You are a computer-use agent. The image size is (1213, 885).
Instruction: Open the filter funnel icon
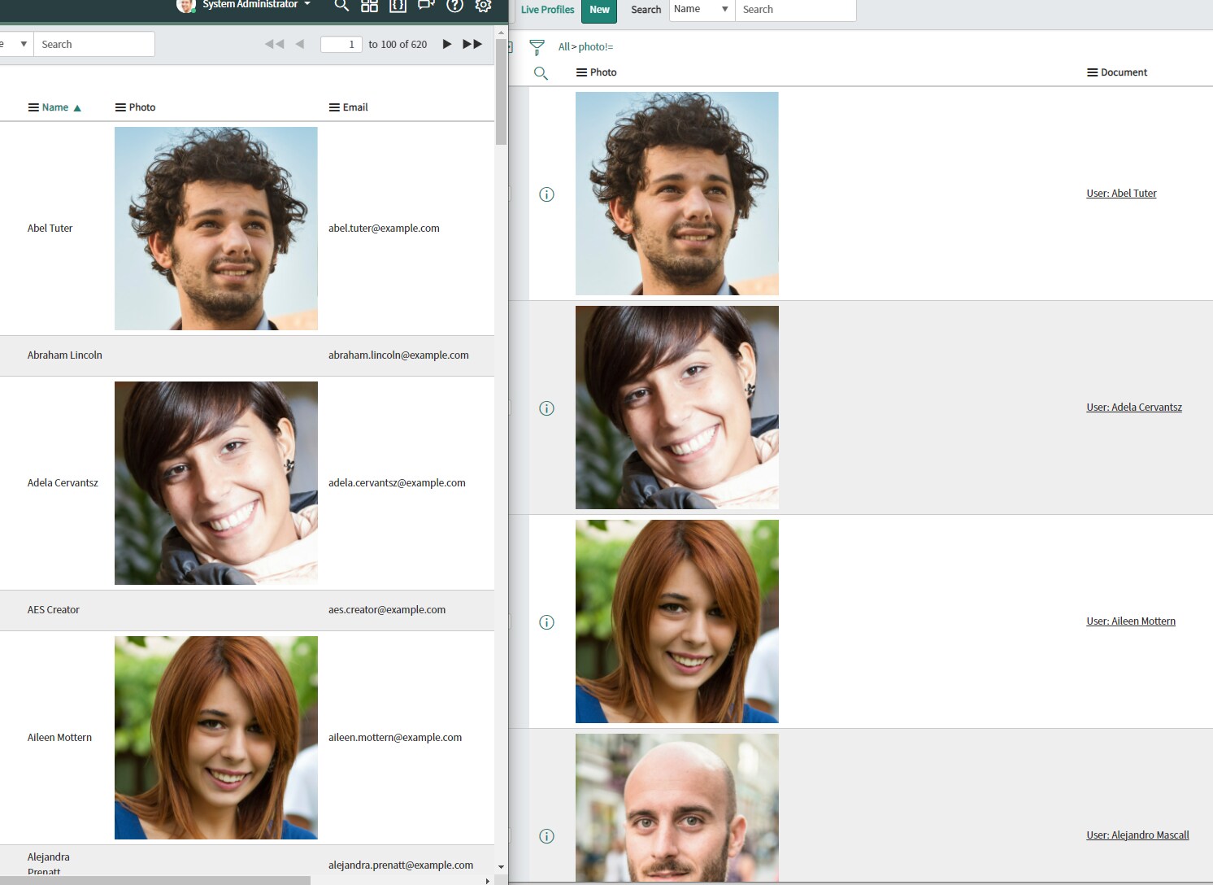coord(537,47)
